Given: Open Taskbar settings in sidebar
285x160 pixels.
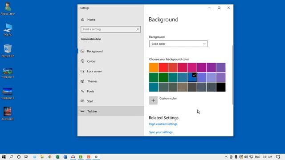Looking at the screenshot, I should (111, 111).
